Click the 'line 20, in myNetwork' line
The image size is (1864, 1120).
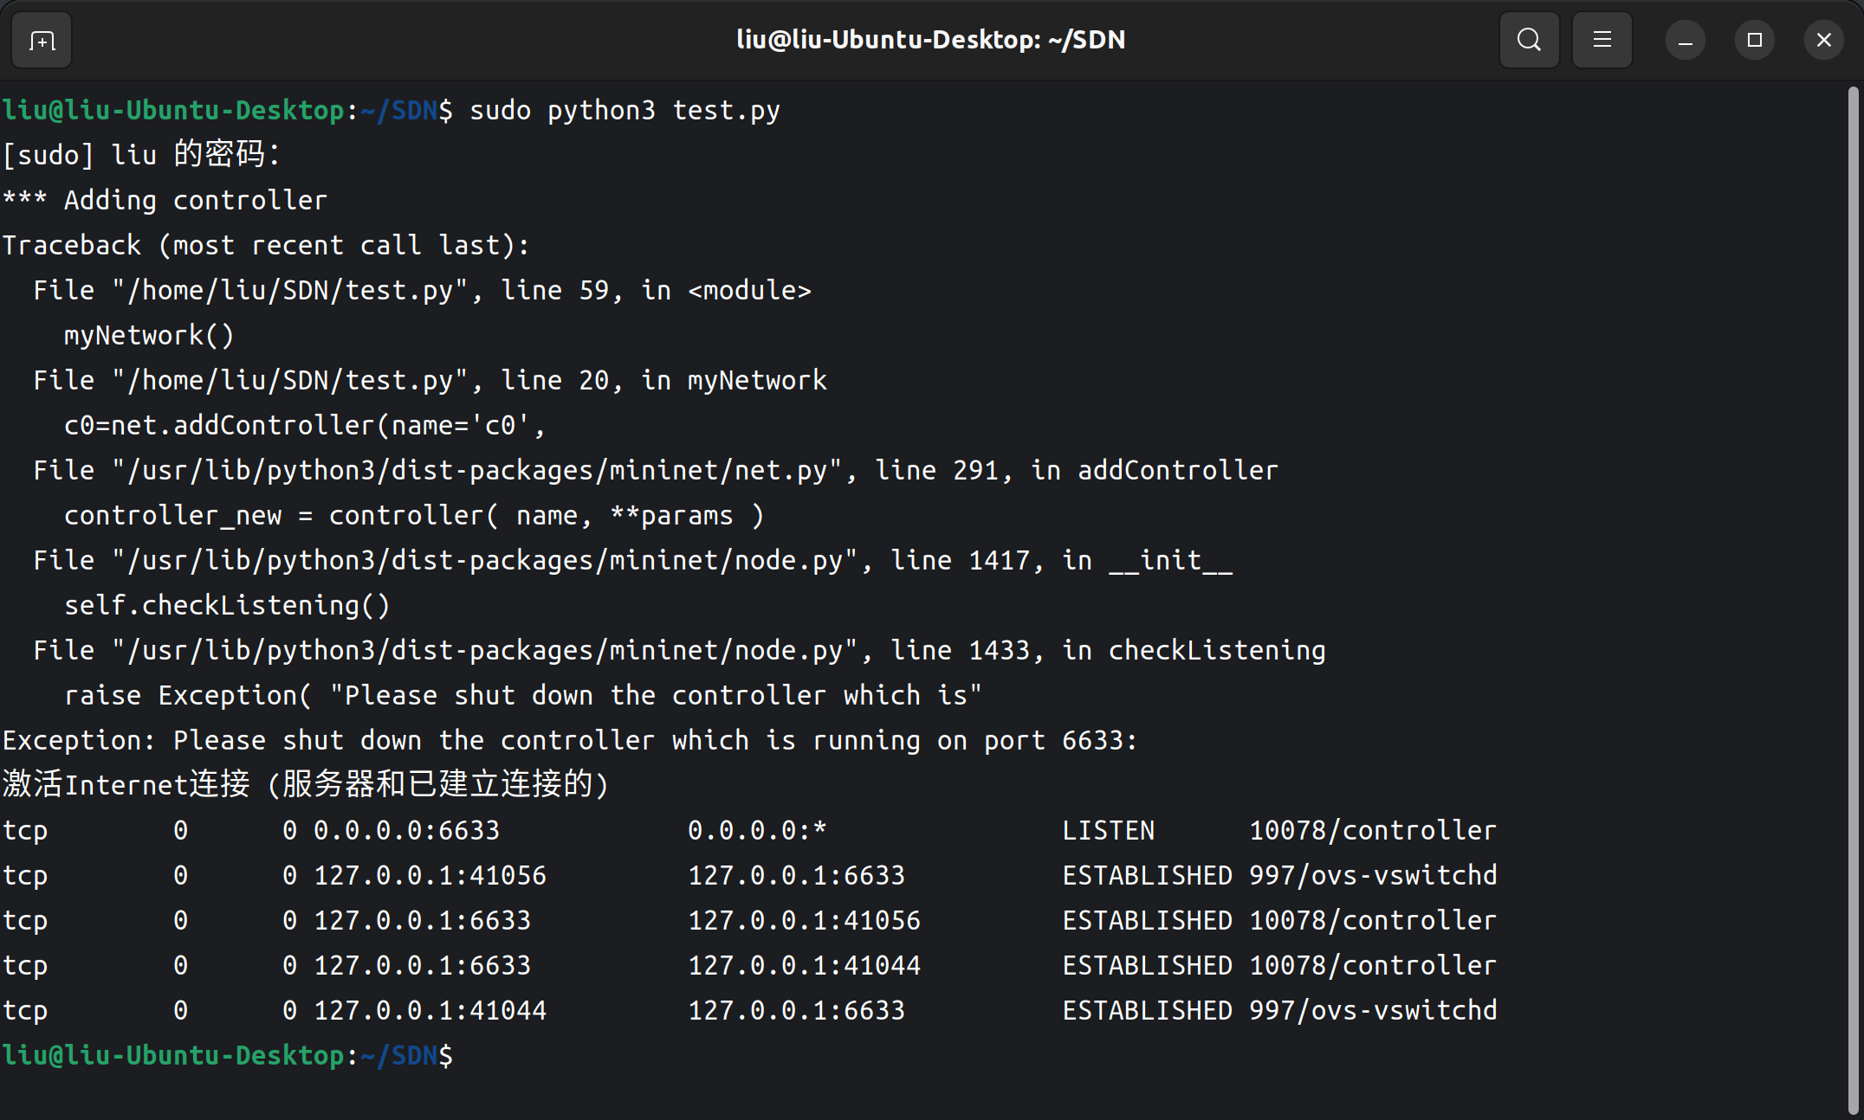point(430,381)
